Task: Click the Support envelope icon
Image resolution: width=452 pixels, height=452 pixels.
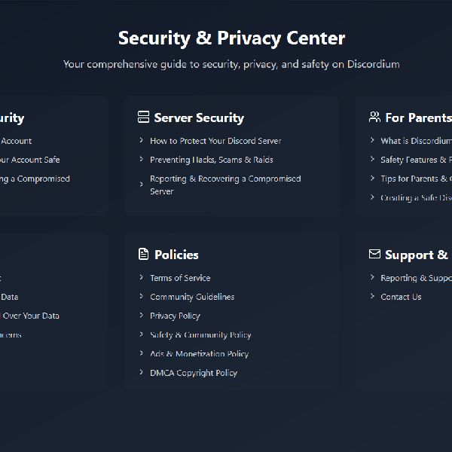Action: pyautogui.click(x=374, y=255)
